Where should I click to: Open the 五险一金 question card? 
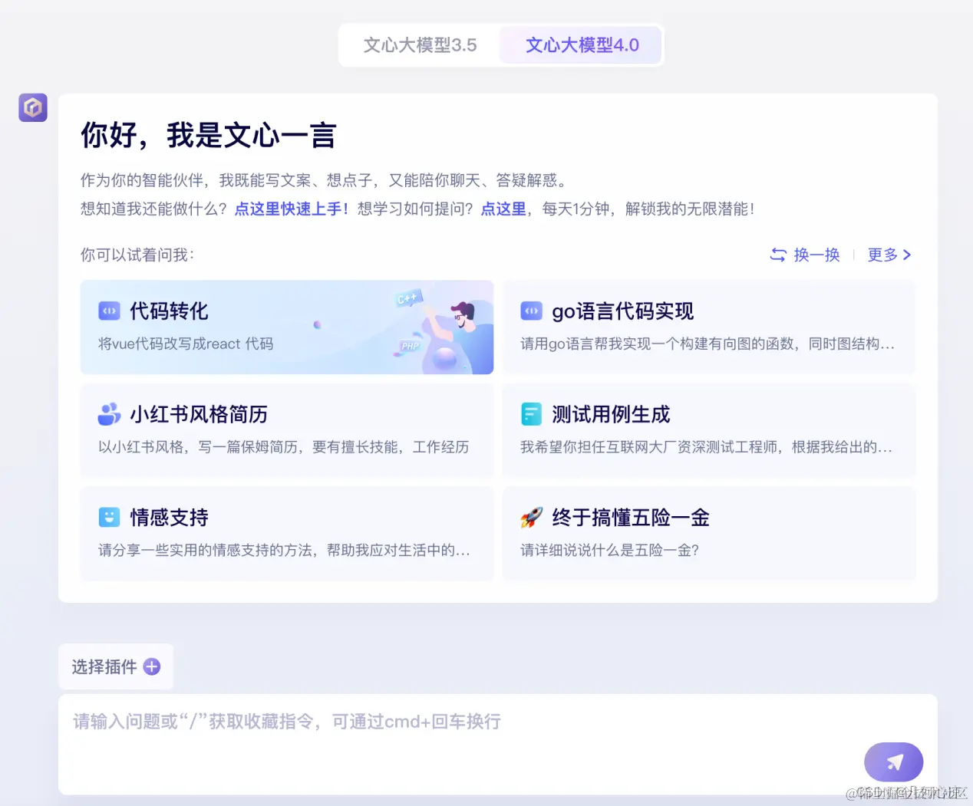click(708, 534)
